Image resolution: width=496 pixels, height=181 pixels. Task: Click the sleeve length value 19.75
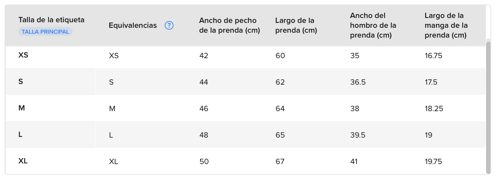pos(433,161)
